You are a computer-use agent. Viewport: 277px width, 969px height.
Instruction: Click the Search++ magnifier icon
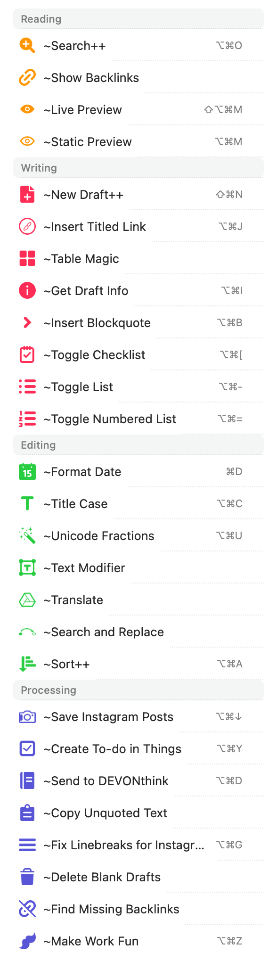tap(27, 46)
